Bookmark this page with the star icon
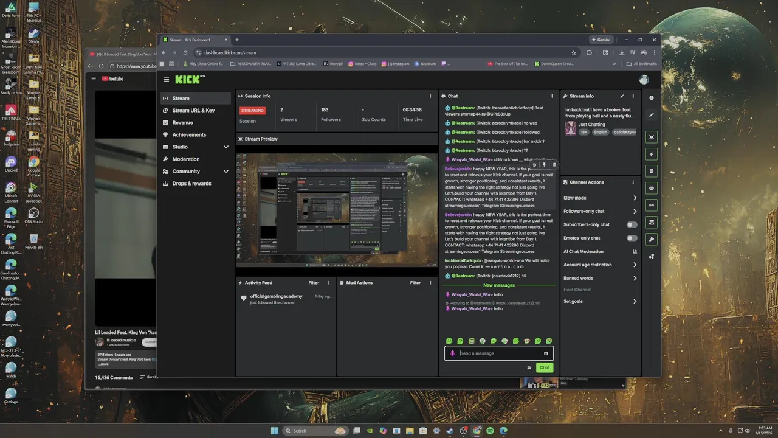This screenshot has width=778, height=438. [573, 53]
